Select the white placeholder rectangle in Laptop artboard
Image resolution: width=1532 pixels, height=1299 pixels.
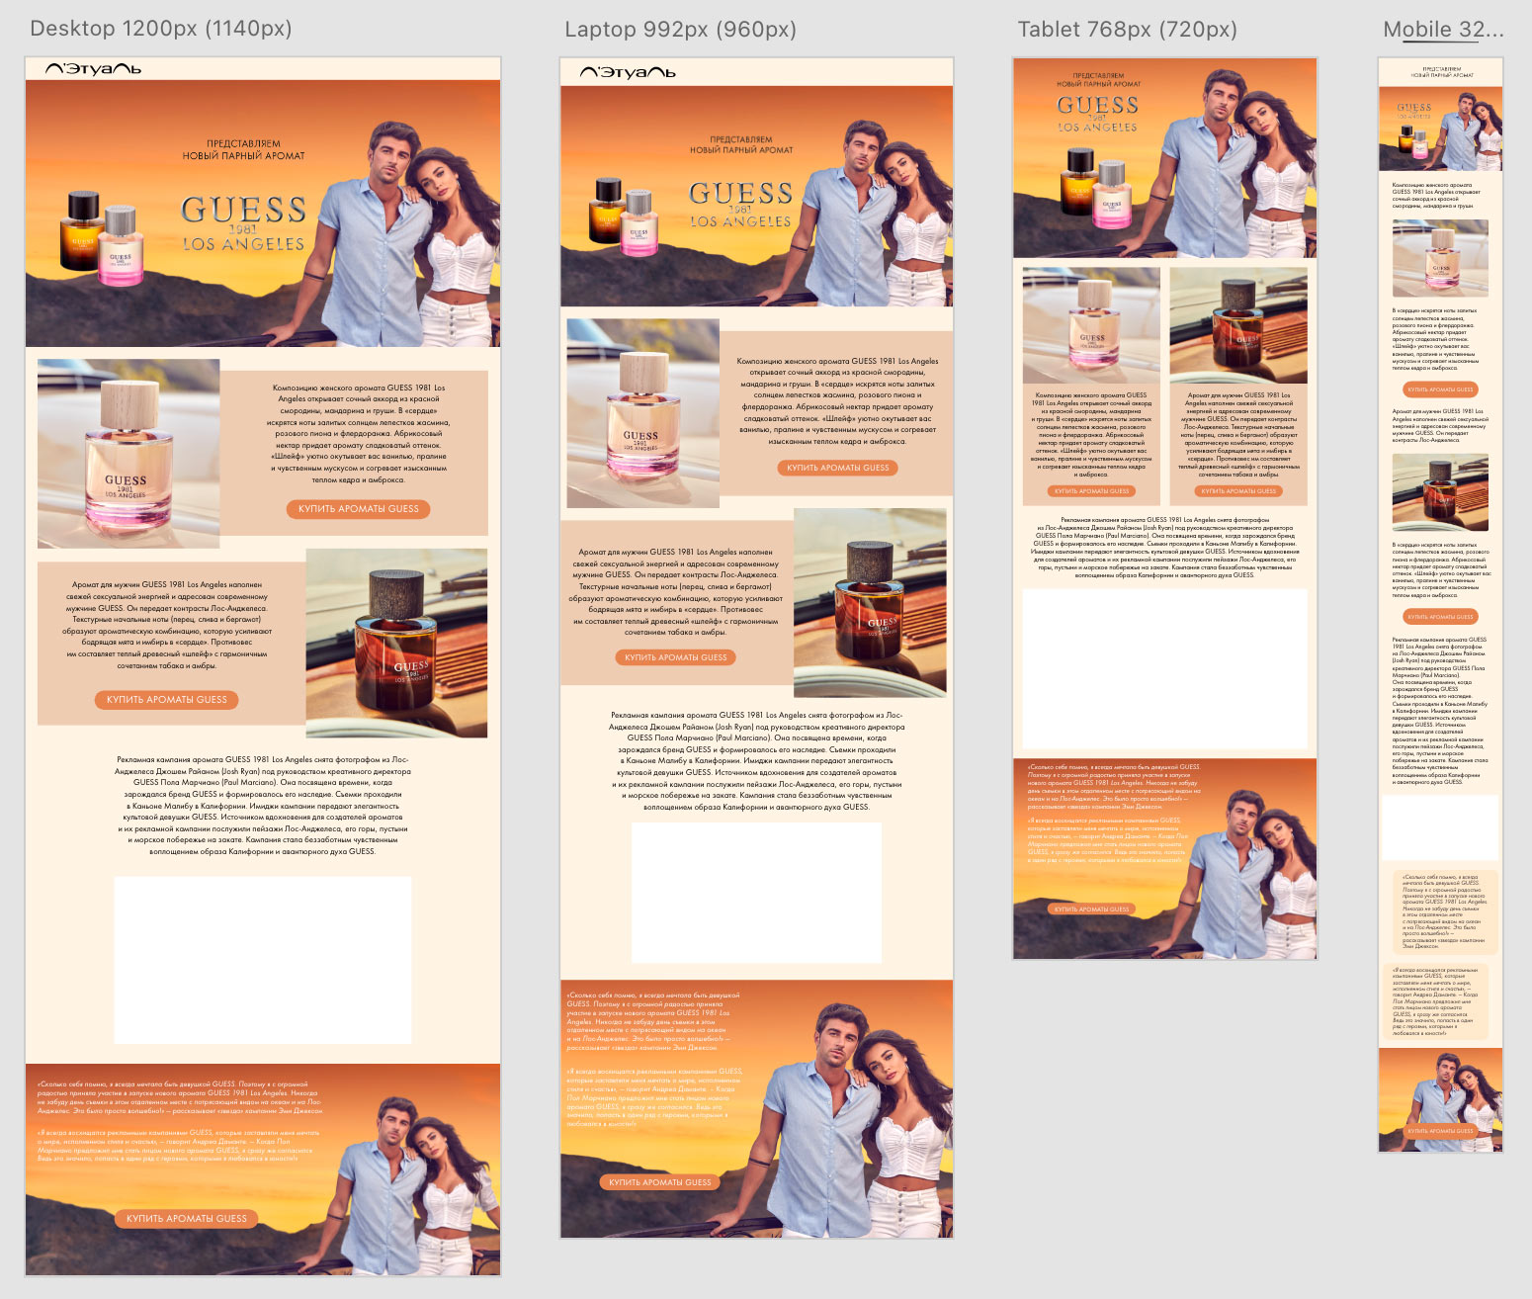(x=757, y=893)
